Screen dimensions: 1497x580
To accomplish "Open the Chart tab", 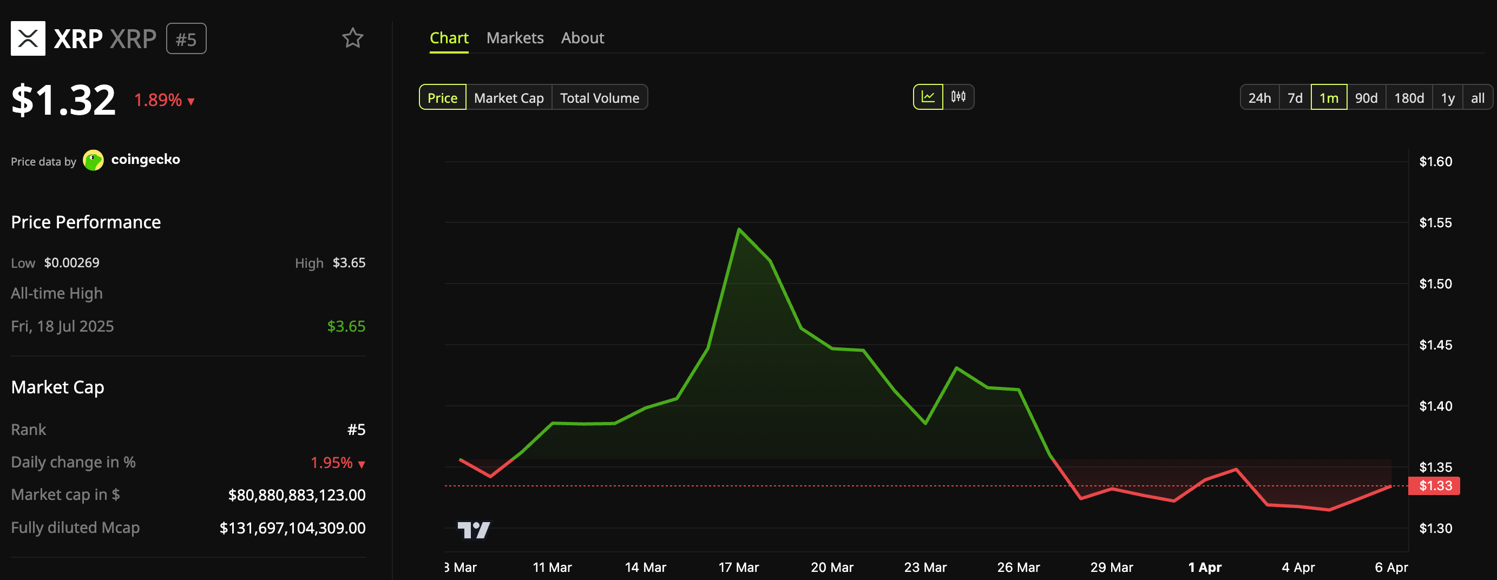I will click(449, 38).
